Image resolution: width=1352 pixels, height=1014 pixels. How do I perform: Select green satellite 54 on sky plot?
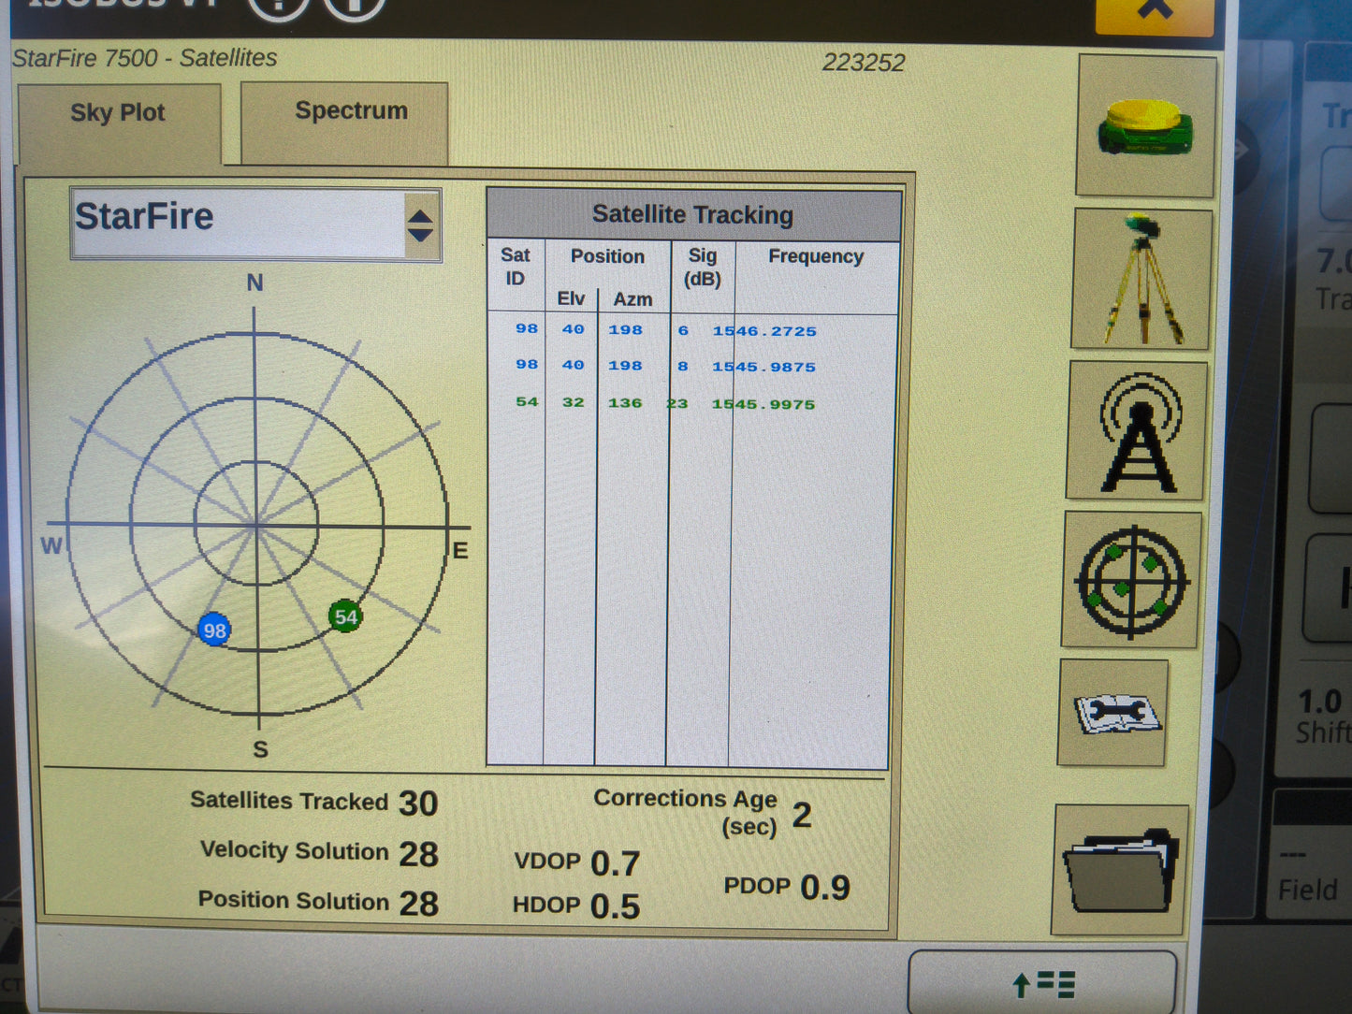click(x=345, y=616)
